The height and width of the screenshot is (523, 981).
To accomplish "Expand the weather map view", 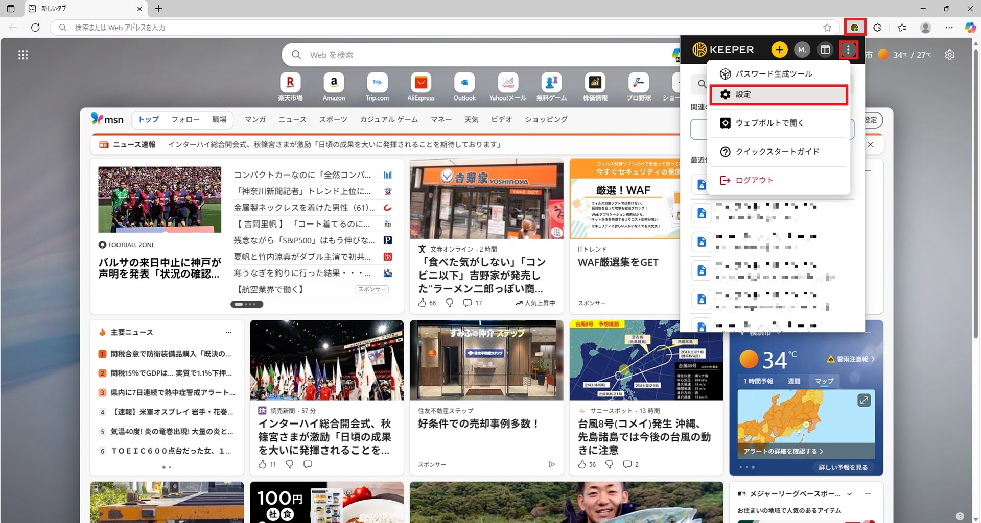I will tap(864, 401).
